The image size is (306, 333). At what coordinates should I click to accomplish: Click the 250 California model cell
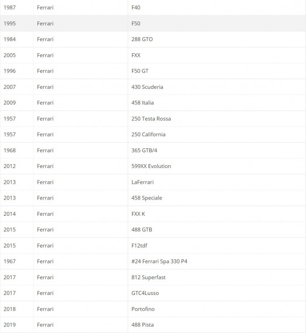149,134
